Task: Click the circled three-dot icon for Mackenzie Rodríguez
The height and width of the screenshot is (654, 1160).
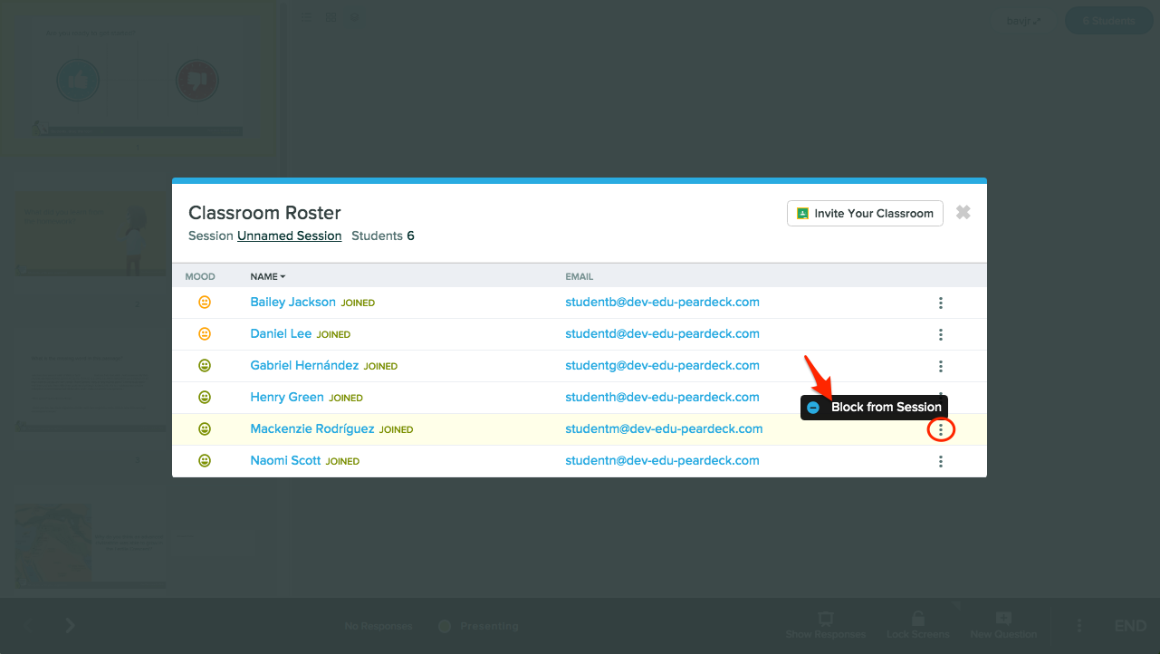Action: [941, 430]
